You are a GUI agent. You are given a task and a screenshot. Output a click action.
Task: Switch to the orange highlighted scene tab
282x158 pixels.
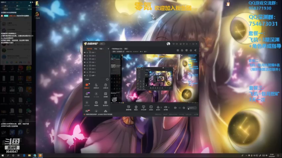pyautogui.click(x=89, y=49)
